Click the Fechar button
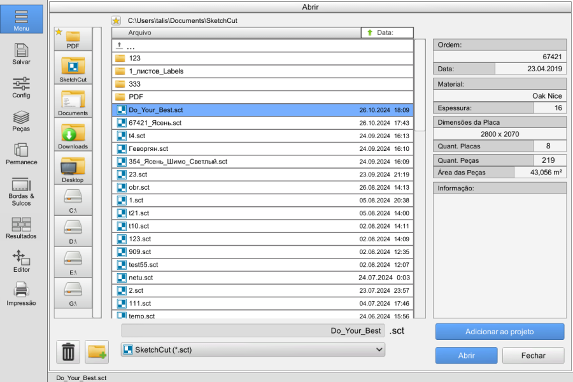 [533, 355]
